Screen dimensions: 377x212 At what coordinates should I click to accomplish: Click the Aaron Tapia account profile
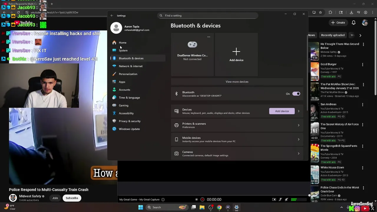pyautogui.click(x=131, y=28)
